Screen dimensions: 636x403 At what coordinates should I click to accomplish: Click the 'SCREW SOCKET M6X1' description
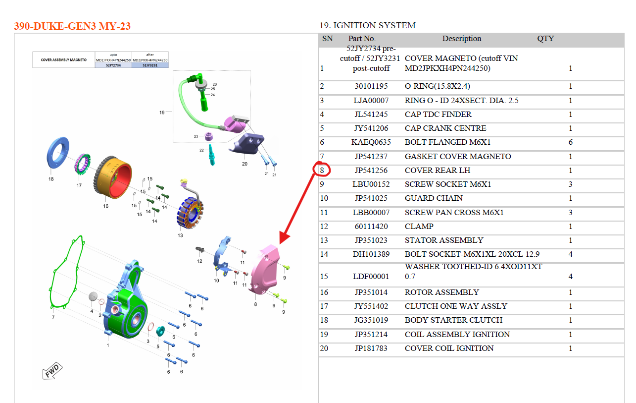click(x=447, y=184)
